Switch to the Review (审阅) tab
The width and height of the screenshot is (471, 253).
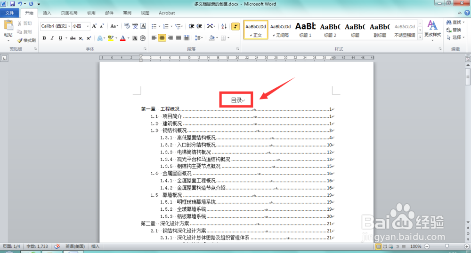click(x=127, y=13)
